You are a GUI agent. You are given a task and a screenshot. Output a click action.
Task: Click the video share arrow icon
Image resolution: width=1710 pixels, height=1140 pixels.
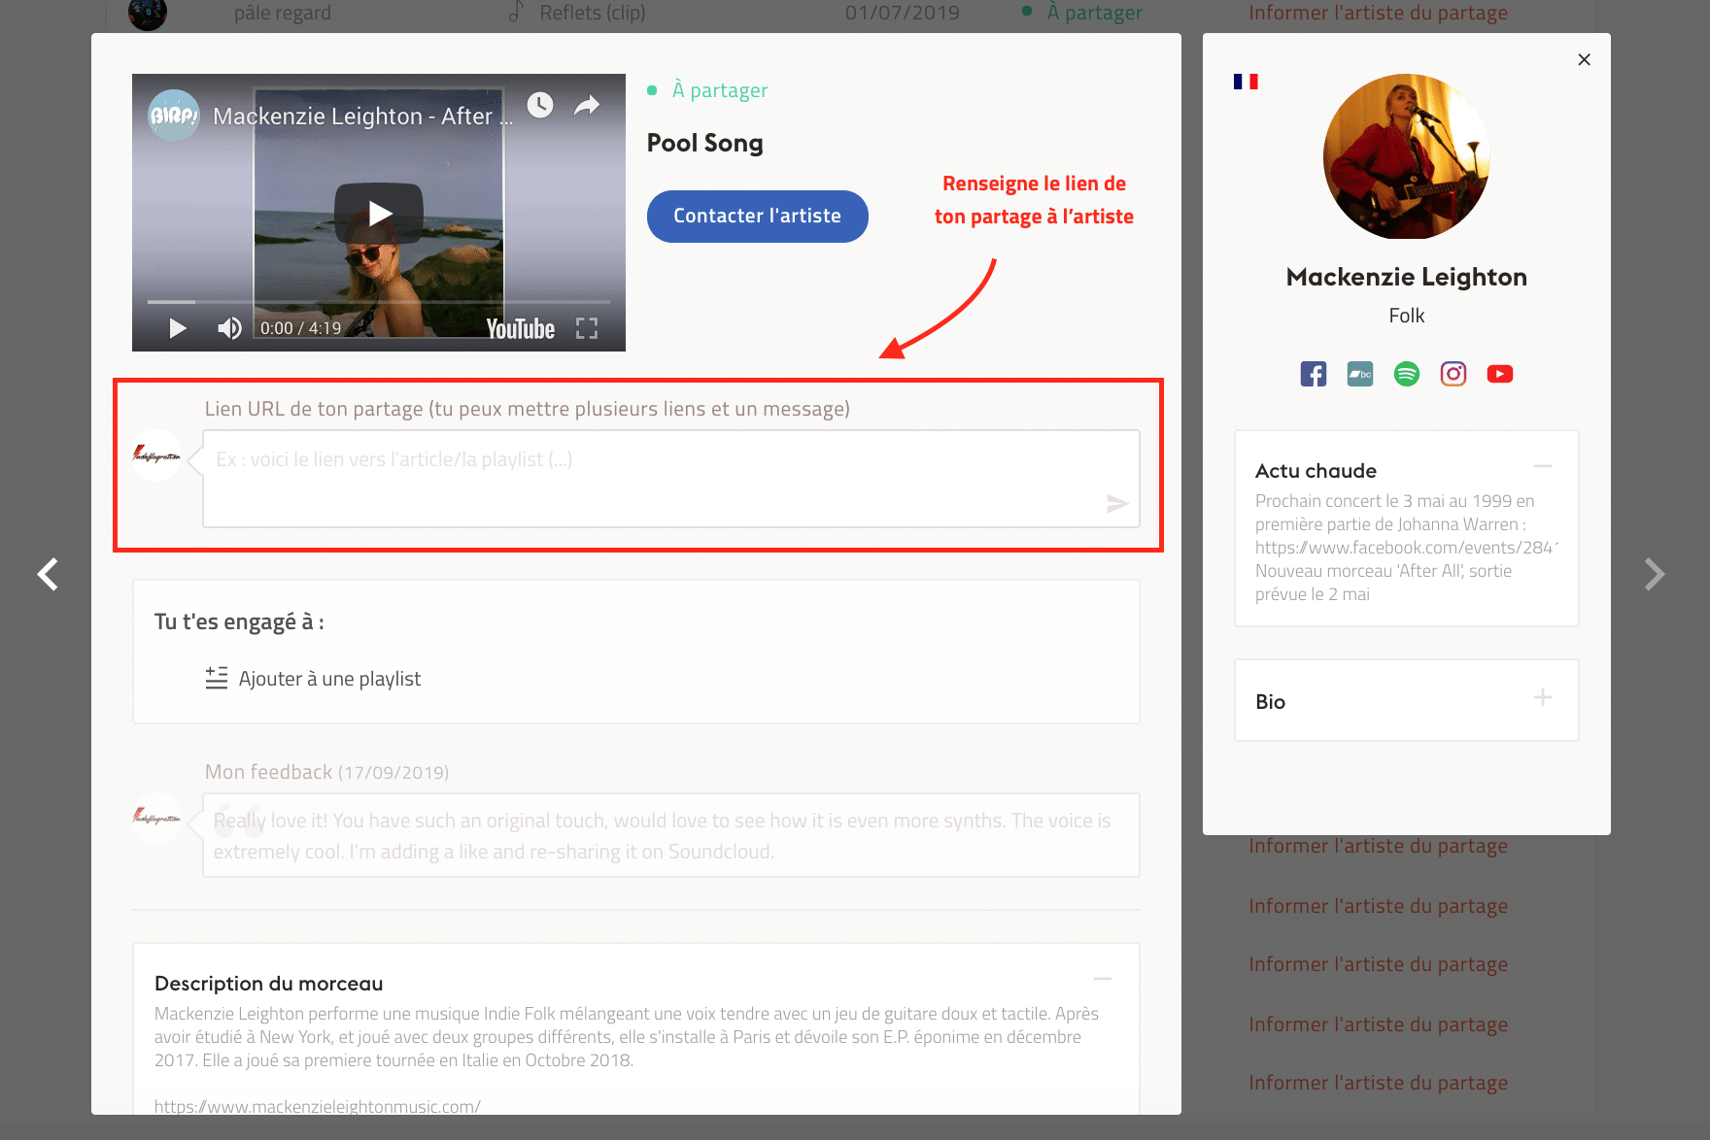(587, 105)
